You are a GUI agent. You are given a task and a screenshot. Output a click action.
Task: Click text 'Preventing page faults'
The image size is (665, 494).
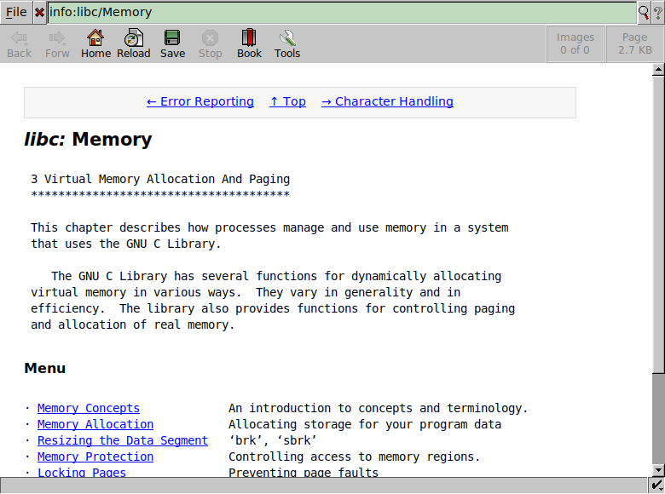[304, 473]
